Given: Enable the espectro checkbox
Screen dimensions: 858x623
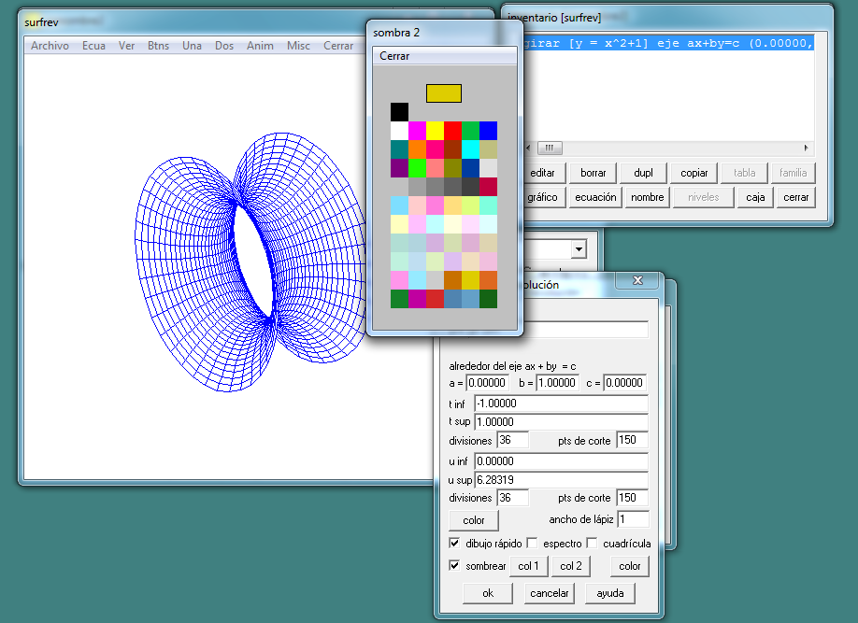Looking at the screenshot, I should click(532, 543).
